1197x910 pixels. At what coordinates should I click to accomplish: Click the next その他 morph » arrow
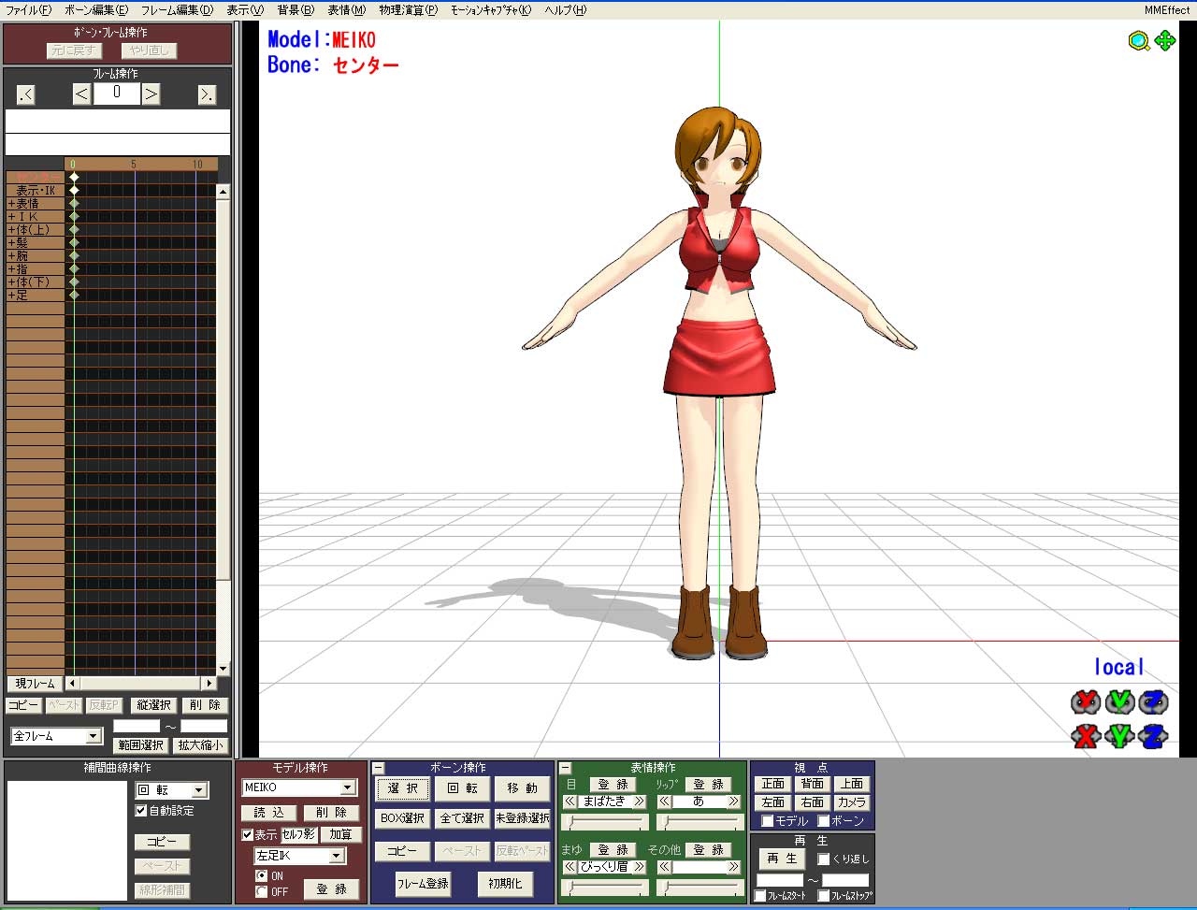click(734, 867)
